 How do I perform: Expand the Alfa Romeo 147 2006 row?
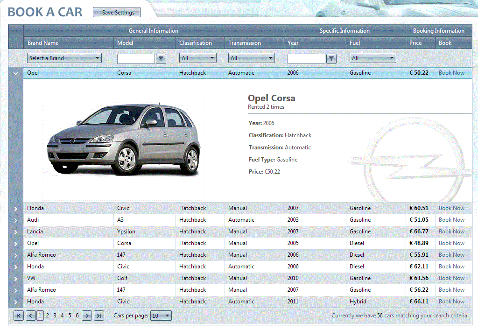click(x=16, y=255)
